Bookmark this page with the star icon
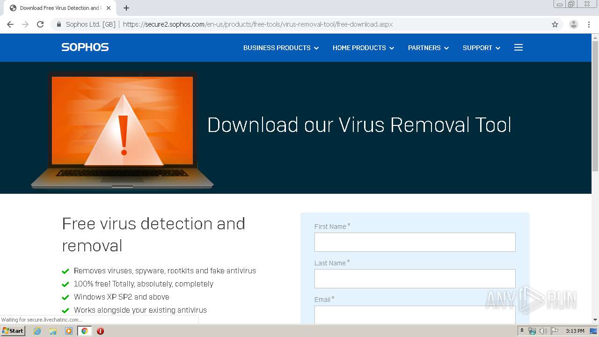This screenshot has height=337, width=599. tap(555, 24)
